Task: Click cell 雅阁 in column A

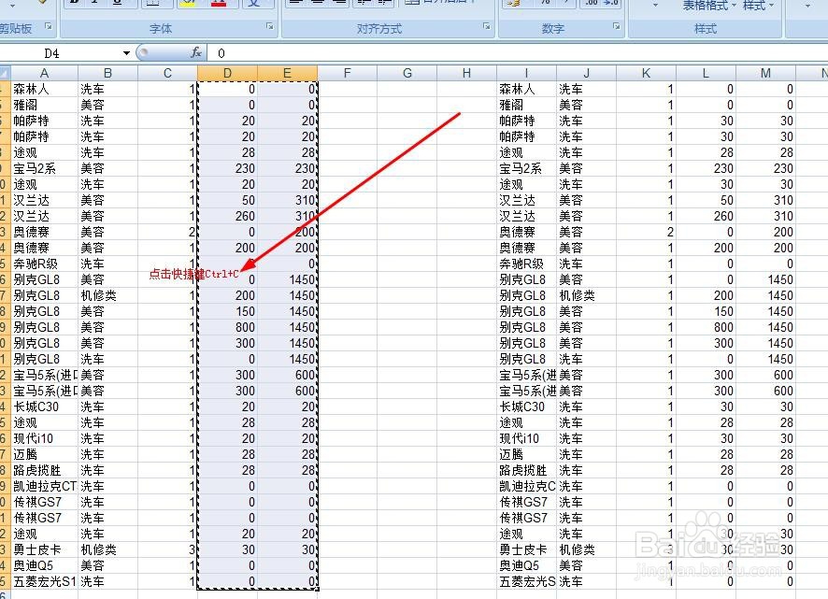Action: click(x=44, y=105)
